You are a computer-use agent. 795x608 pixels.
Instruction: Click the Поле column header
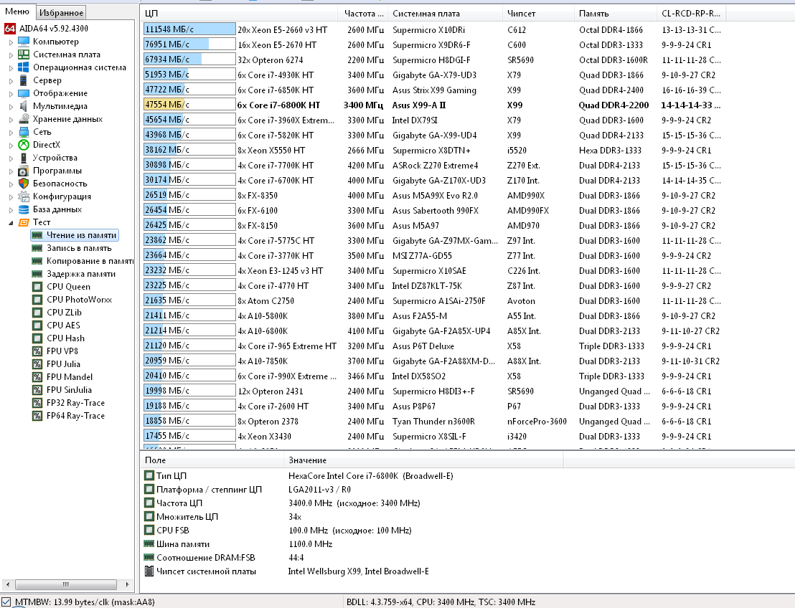point(212,460)
